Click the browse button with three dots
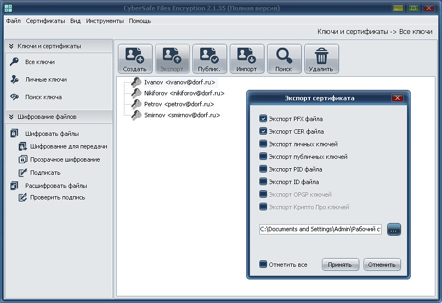Viewport: 442px width, 303px height. click(x=394, y=230)
